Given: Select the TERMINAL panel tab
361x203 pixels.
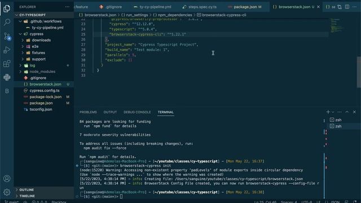Looking at the screenshot, I should click(165, 112).
